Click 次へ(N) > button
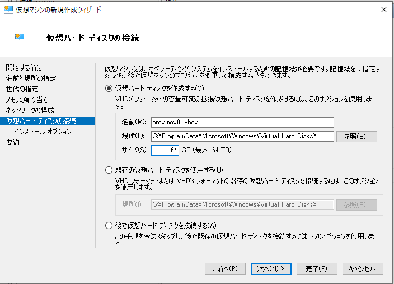Screen dimensions: 394x284 tap(271, 269)
